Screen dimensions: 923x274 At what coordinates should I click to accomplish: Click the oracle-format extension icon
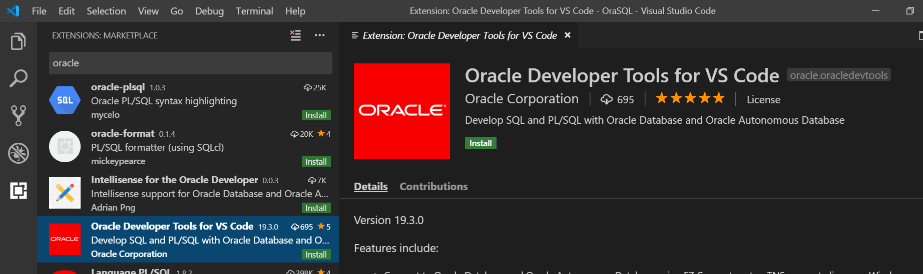pyautogui.click(x=65, y=146)
